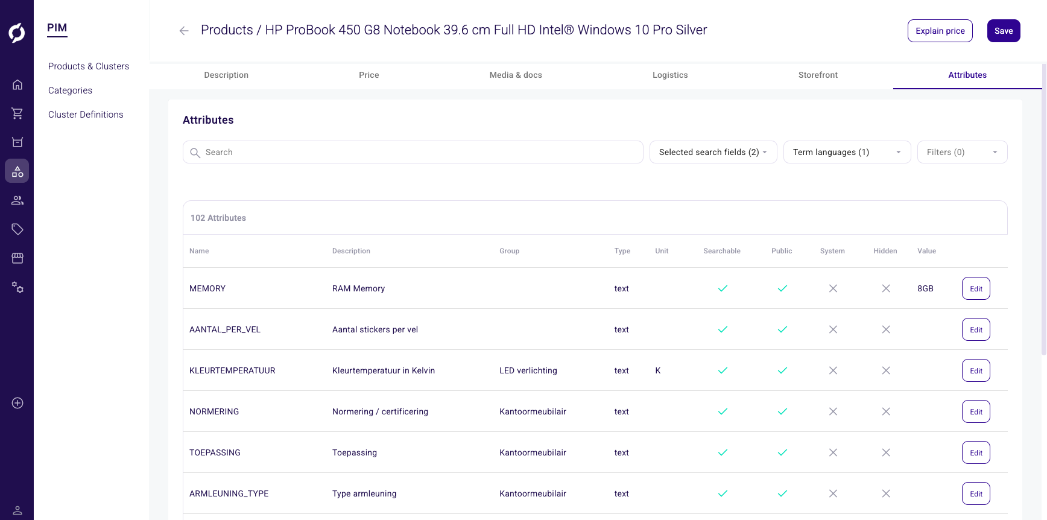The width and height of the screenshot is (1047, 520).
Task: Edit the KLEURTEMPERATUUR attribute
Action: point(976,370)
